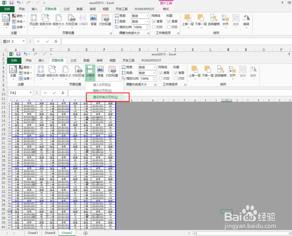Toggle 网格线 查看 checkbox in top ribbon
The image size is (292, 236).
click(x=154, y=21)
